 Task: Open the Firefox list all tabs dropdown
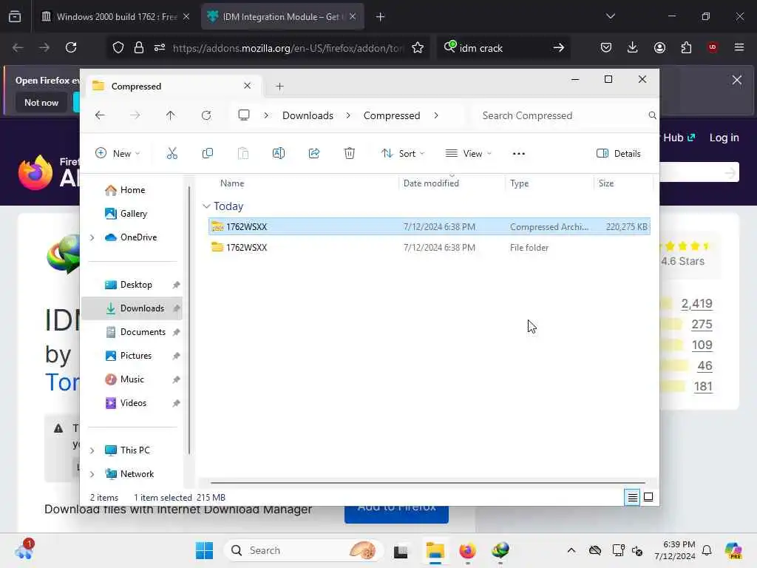tap(610, 16)
